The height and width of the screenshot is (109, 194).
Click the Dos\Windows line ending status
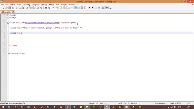click(160, 103)
